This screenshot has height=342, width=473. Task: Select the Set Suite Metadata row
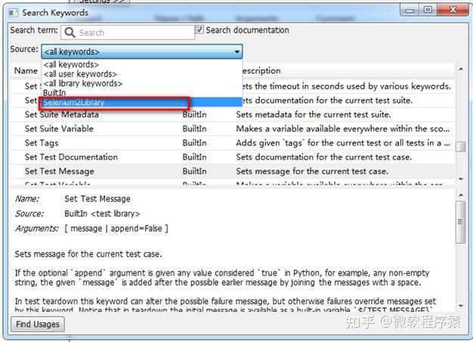point(61,115)
